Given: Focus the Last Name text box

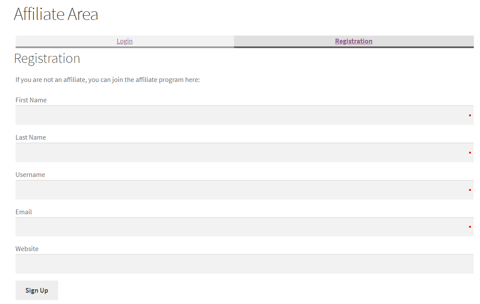Looking at the screenshot, I should [239, 153].
